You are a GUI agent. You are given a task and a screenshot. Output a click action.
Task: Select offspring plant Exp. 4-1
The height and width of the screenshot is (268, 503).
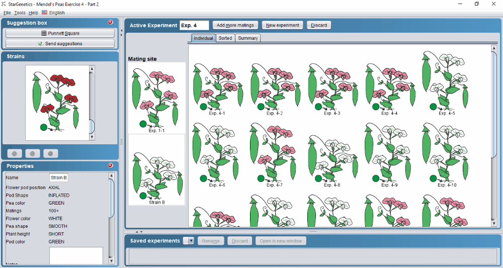tap(217, 88)
